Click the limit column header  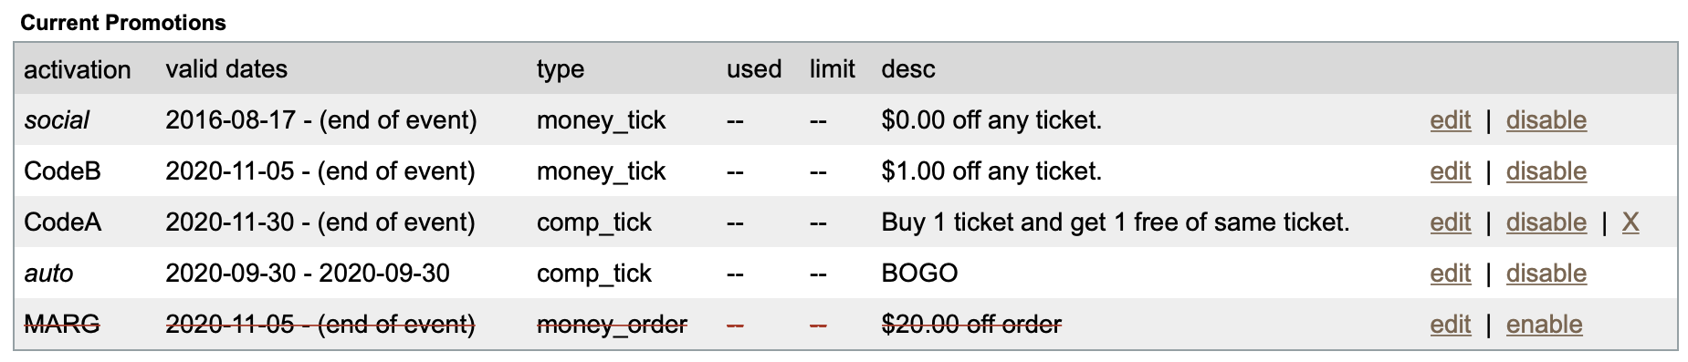pyautogui.click(x=832, y=69)
